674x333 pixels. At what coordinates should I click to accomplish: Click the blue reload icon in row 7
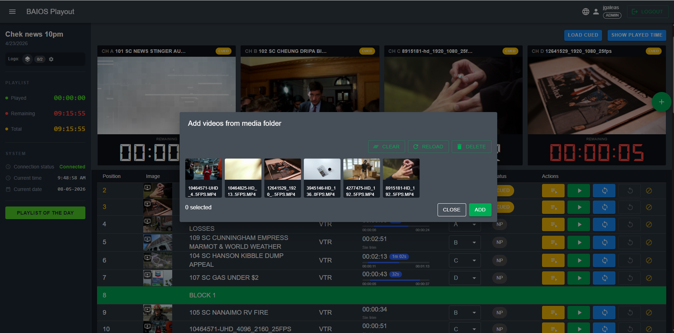(604, 278)
